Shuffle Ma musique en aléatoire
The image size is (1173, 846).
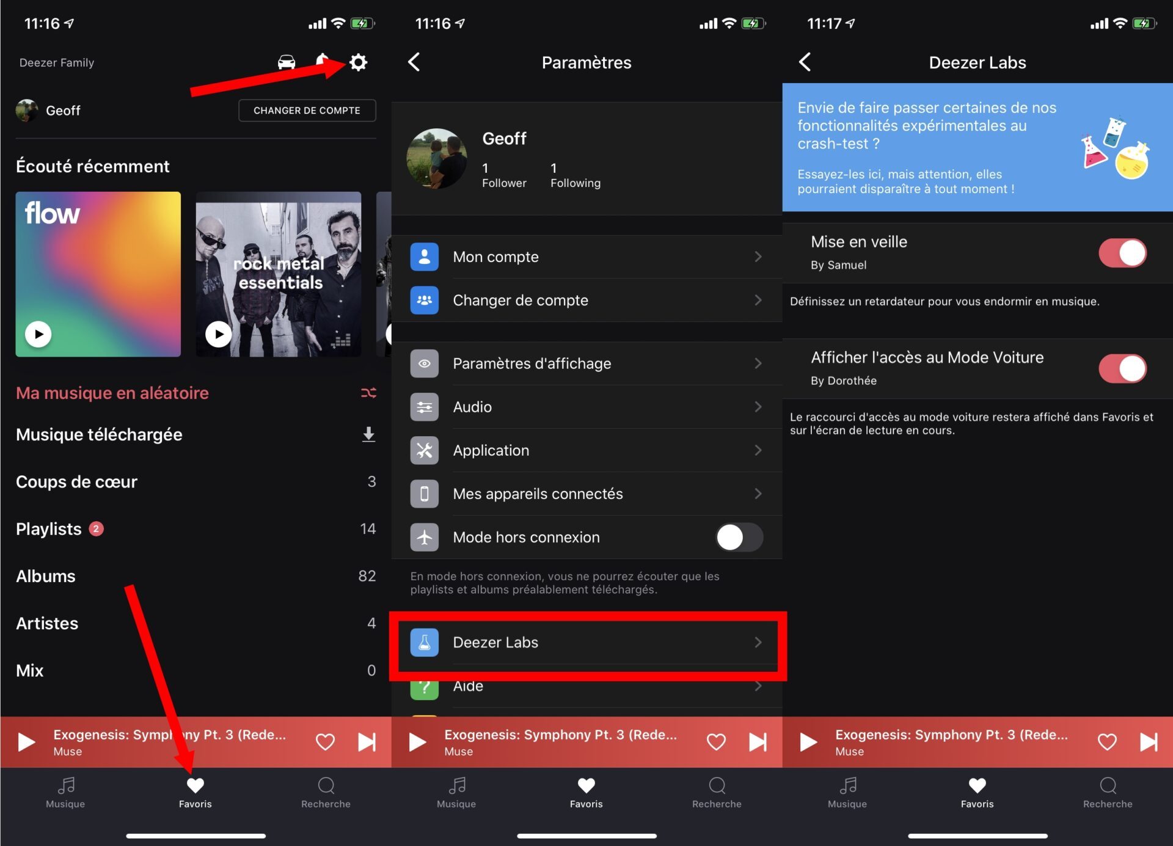(368, 393)
